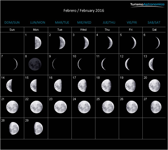168x150 pixels.
Task: Click the thin crescent on February 9
Action: point(54,64)
